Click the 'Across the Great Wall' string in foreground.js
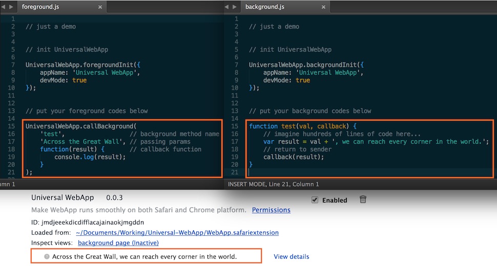The height and width of the screenshot is (266, 497). (x=81, y=142)
